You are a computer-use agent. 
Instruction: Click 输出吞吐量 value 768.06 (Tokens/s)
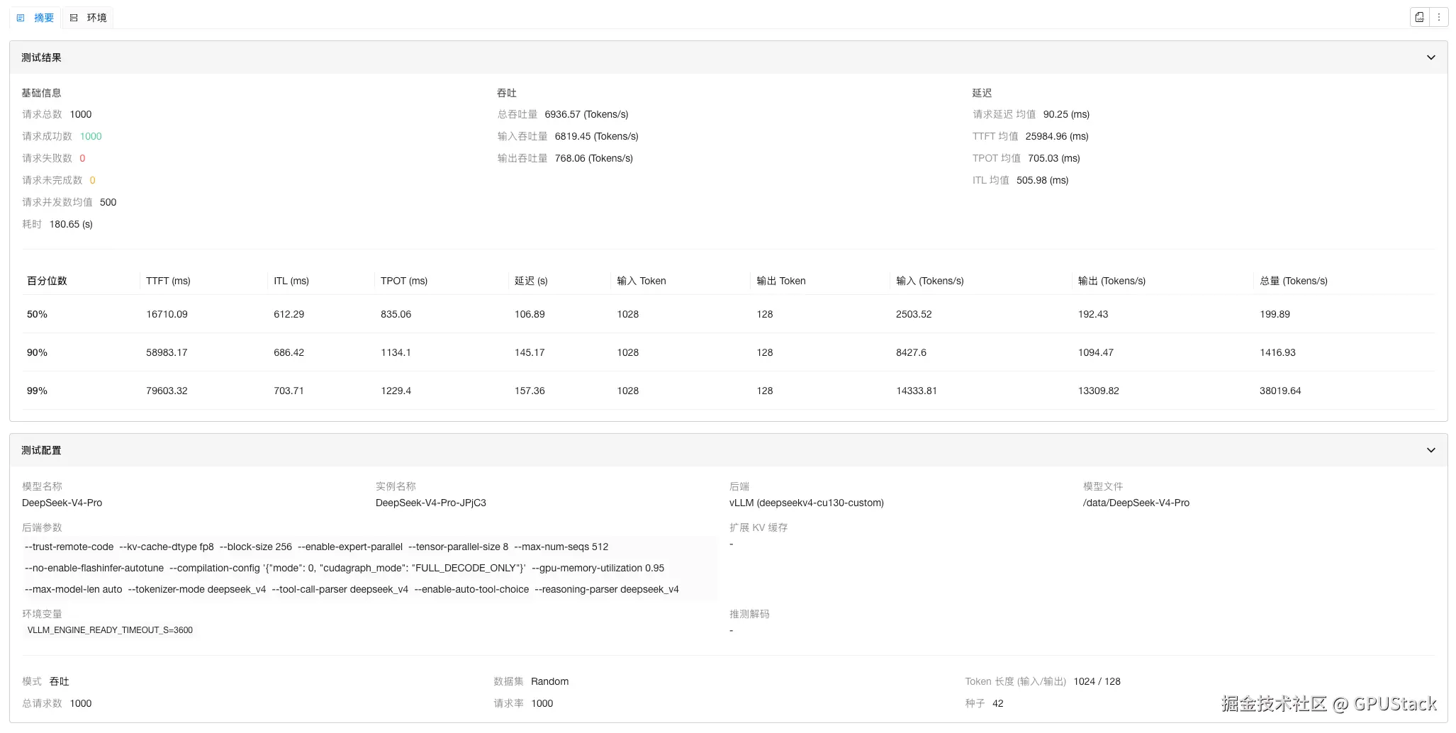point(593,158)
